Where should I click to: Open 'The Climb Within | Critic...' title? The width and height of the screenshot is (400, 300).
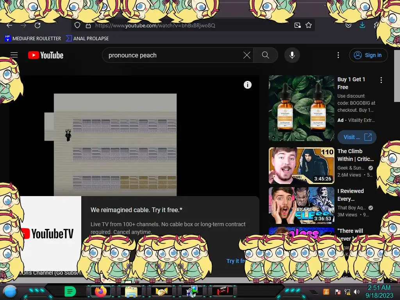tap(355, 155)
